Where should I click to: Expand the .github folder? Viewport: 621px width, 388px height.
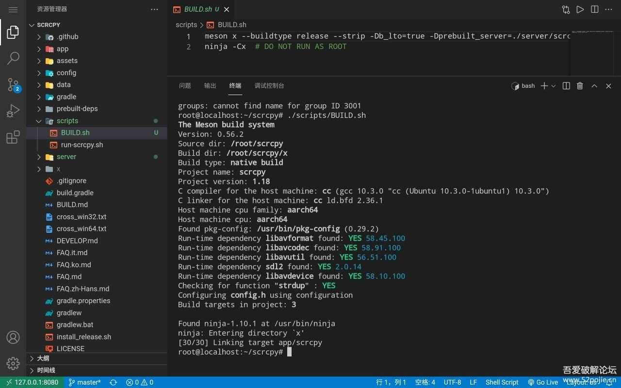pos(97,37)
